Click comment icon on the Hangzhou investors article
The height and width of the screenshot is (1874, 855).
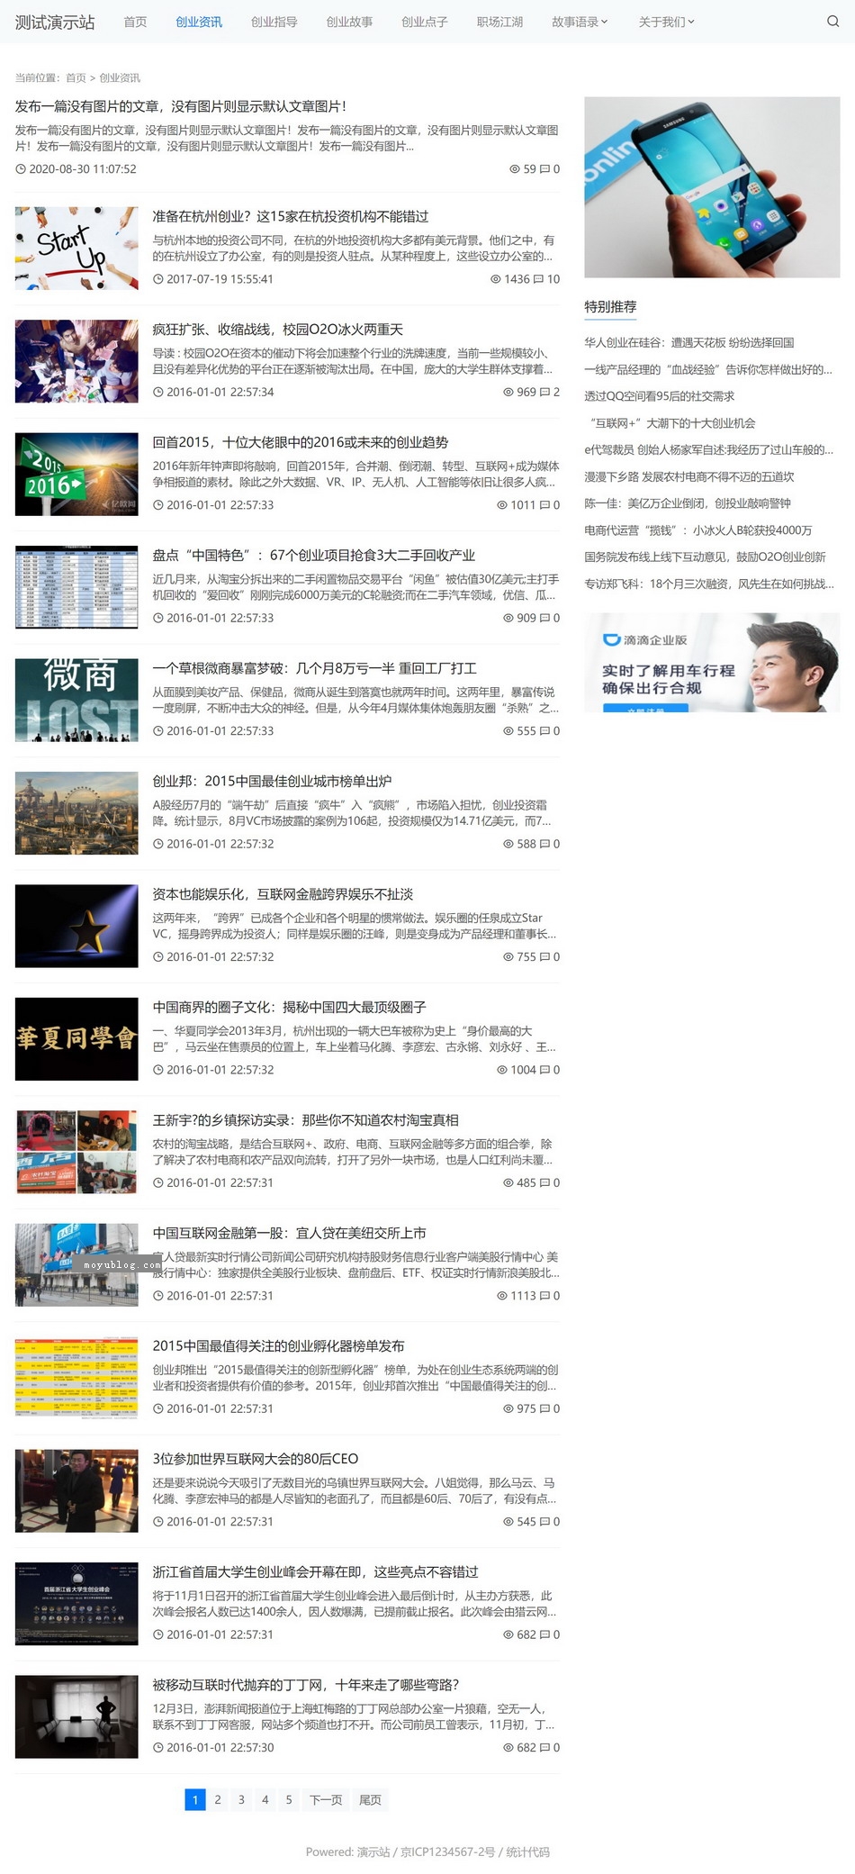(x=538, y=279)
